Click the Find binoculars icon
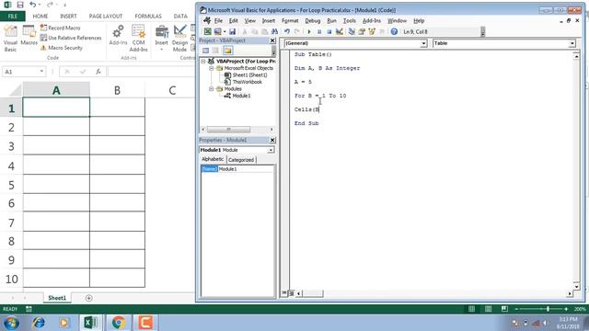 click(274, 32)
